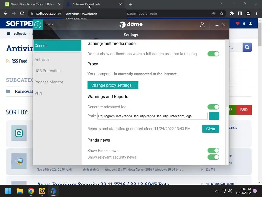This screenshot has width=262, height=197.
Task: Open the VPN settings section
Action: coord(38,93)
